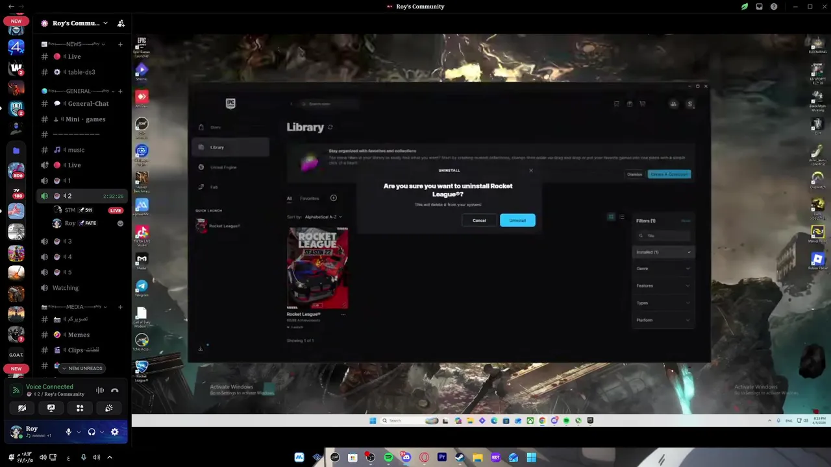Switch Epic Library to list view
831x467 pixels.
point(622,217)
